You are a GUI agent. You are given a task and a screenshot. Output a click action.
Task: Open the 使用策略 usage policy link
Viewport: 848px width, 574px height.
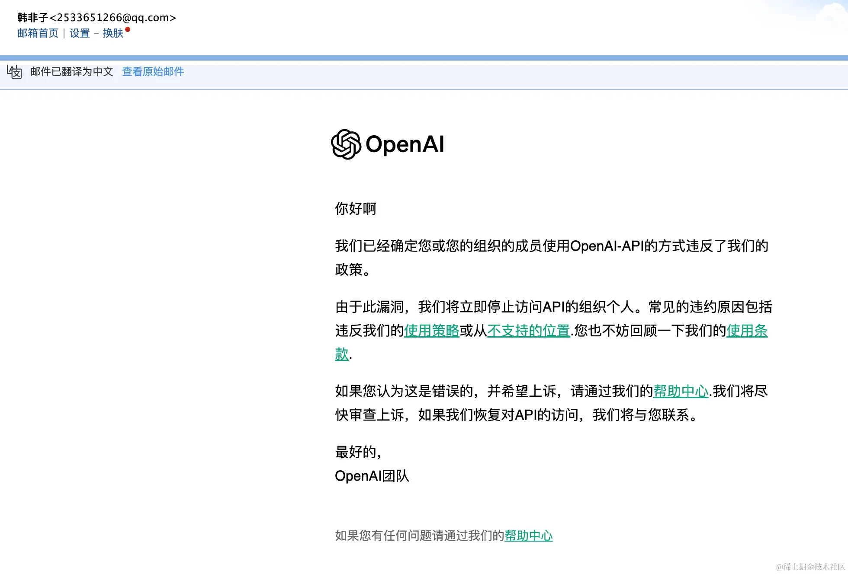(431, 331)
